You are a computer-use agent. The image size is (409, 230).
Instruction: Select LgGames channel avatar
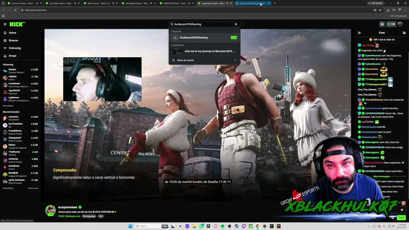5,99
